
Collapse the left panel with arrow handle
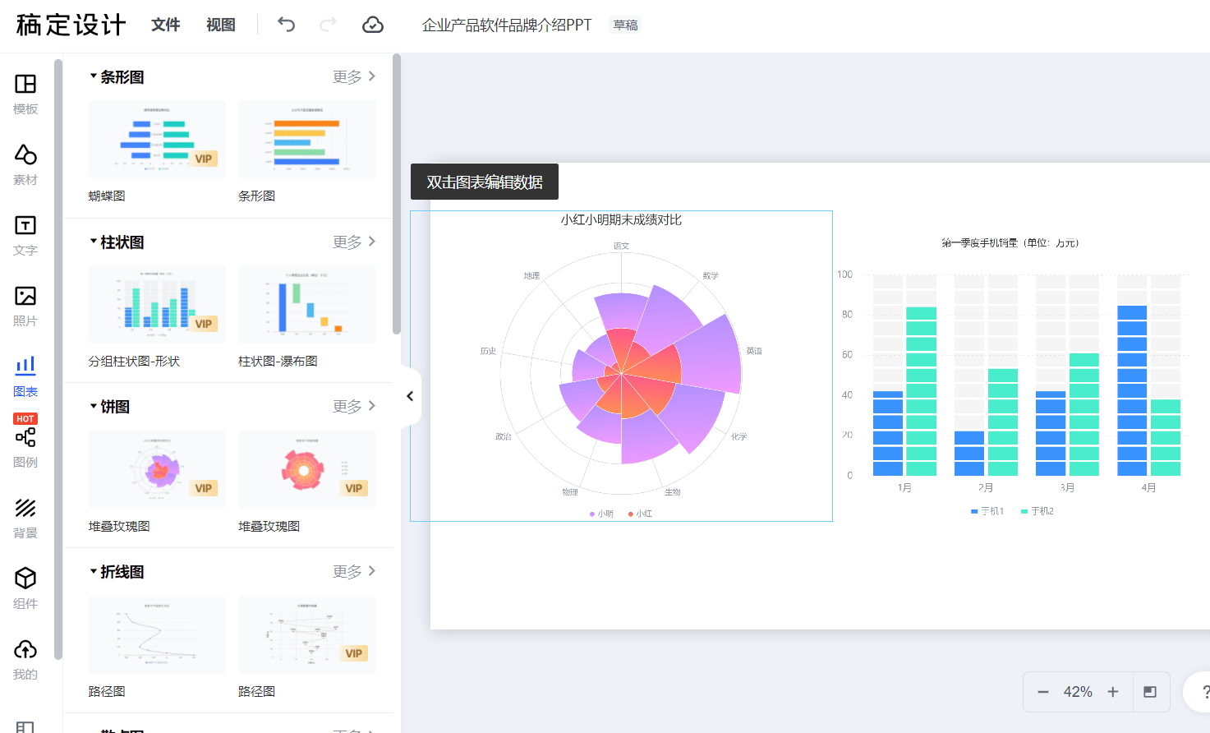pyautogui.click(x=410, y=396)
